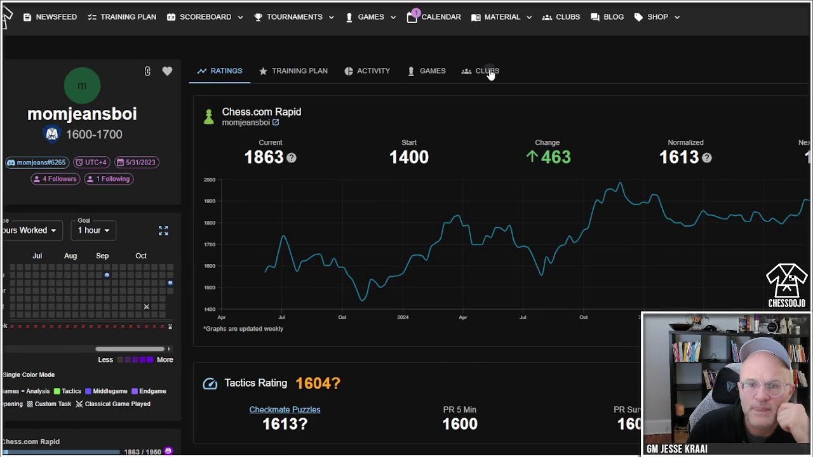The image size is (813, 457).
Task: Switch to the profile Training Plan tab
Action: pos(293,71)
